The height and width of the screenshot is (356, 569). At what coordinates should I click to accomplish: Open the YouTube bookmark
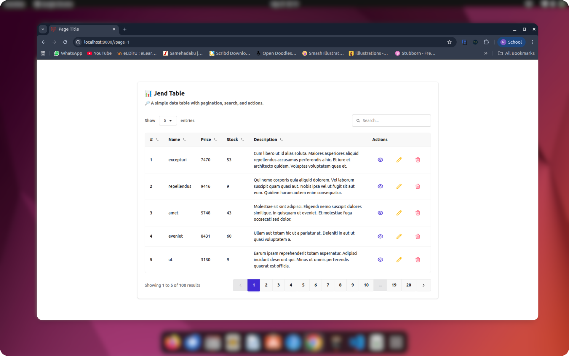click(99, 53)
